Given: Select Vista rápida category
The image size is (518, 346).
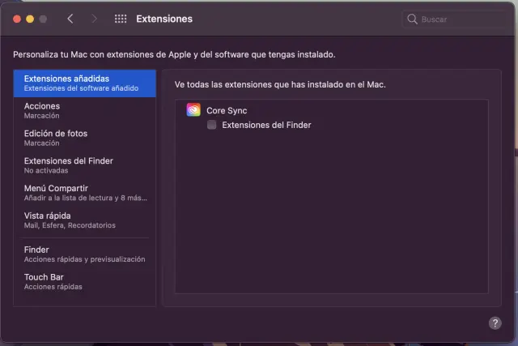Looking at the screenshot, I should pyautogui.click(x=84, y=220).
